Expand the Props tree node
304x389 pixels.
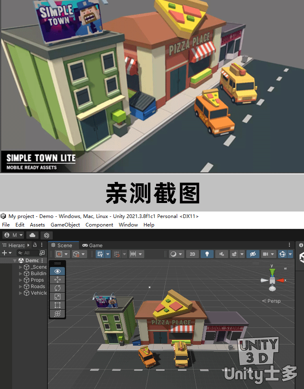tap(21, 280)
